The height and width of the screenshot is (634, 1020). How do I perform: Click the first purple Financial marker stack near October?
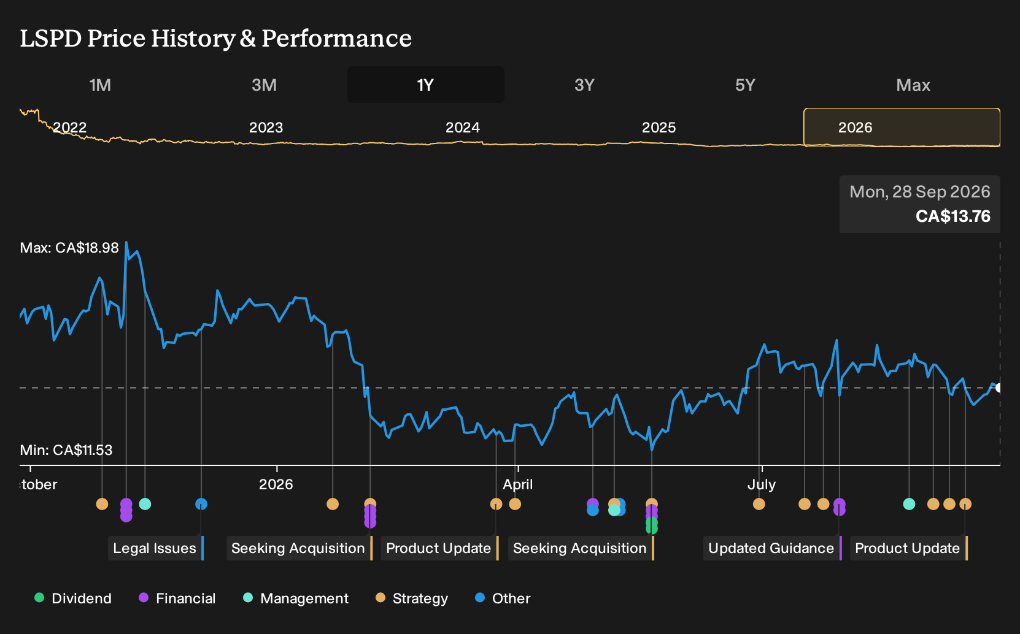click(126, 510)
